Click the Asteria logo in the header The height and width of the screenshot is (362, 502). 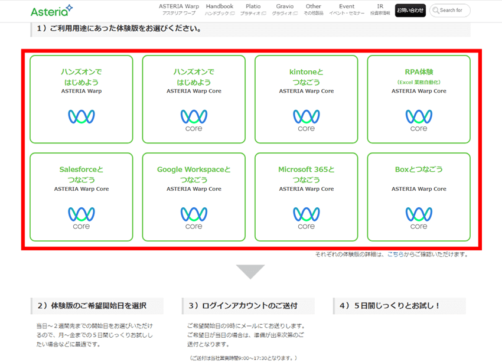(51, 11)
